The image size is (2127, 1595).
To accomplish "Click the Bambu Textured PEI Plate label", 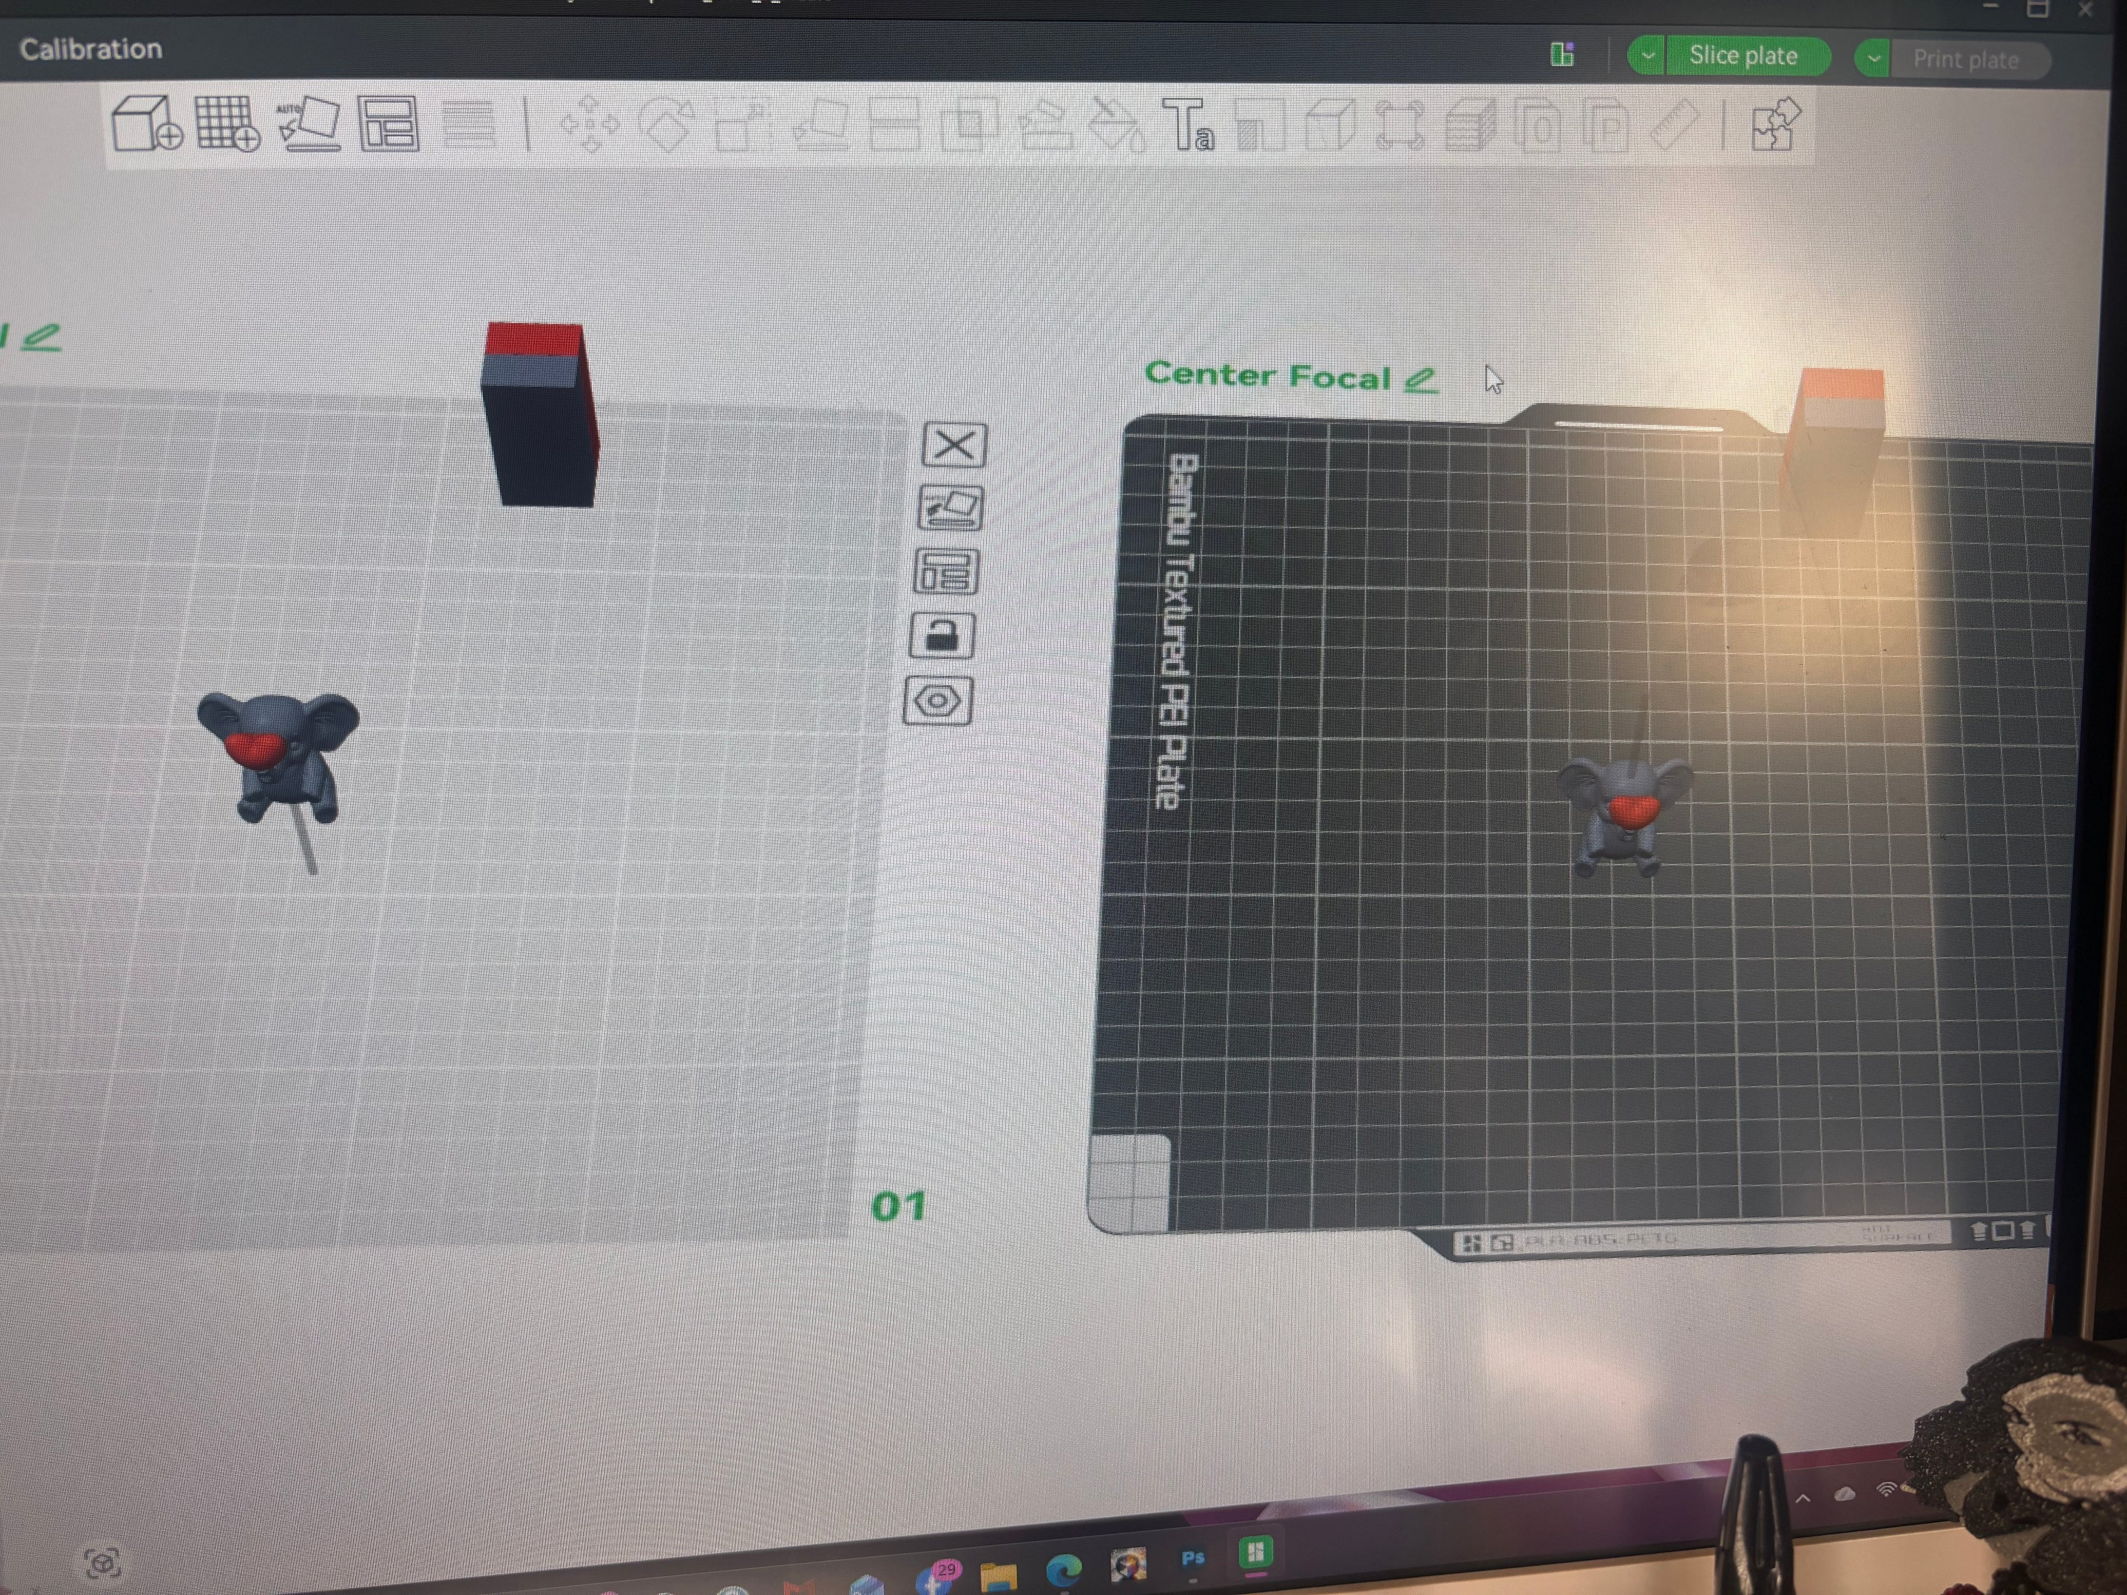I will (1177, 631).
